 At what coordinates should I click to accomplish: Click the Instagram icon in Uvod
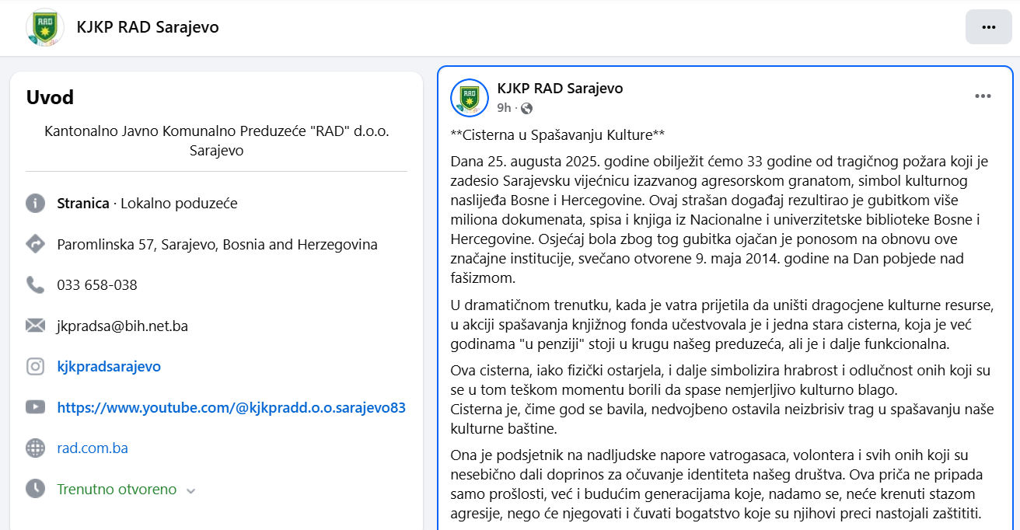[x=36, y=367]
